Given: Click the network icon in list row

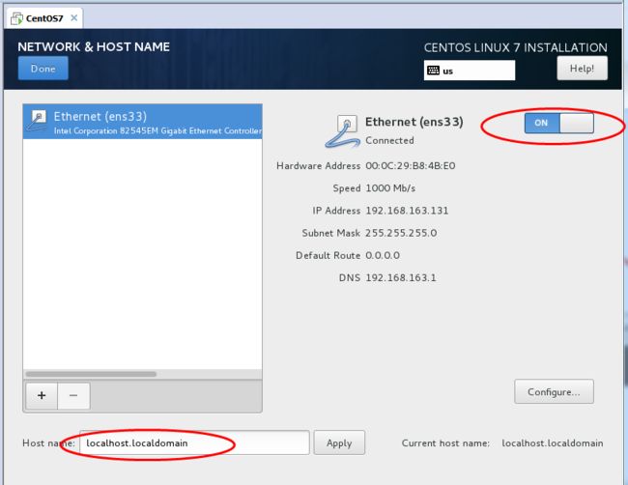Looking at the screenshot, I should tap(37, 121).
